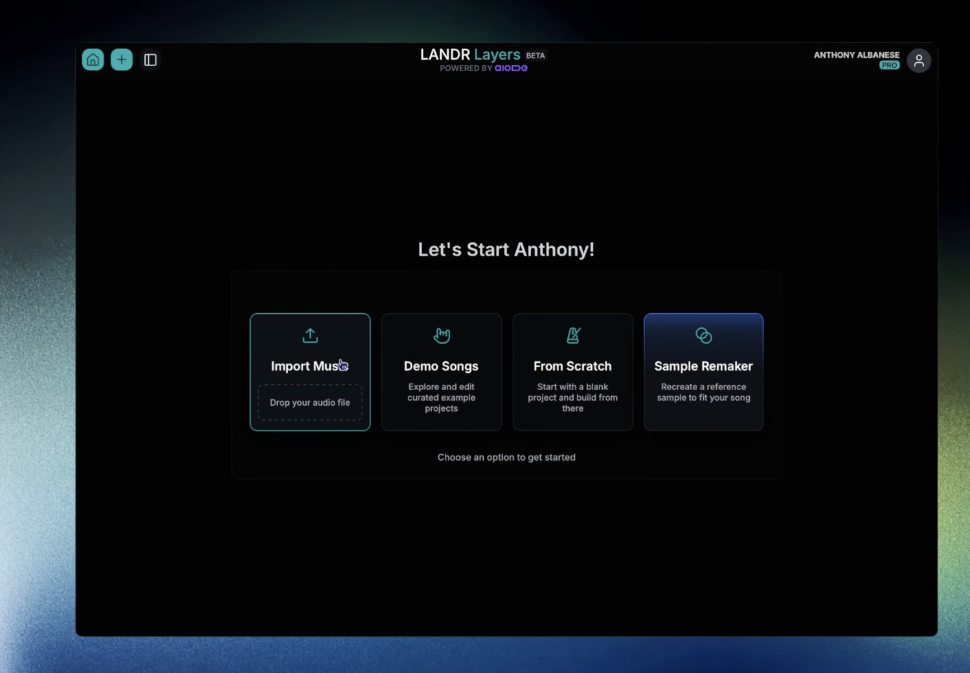970x673 pixels.
Task: Click the metronome icon on From Scratch
Action: point(573,335)
